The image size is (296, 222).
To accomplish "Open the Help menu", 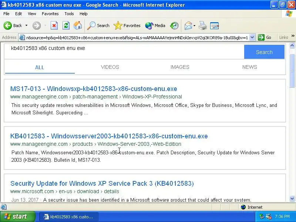I will 84,14.
